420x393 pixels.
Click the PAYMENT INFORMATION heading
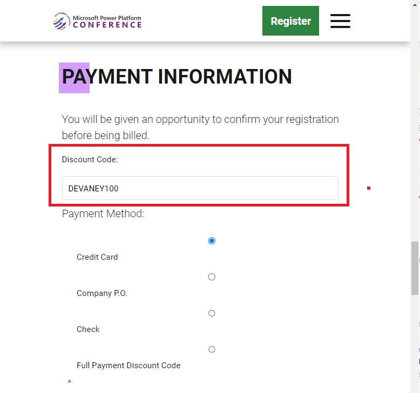[x=177, y=77]
